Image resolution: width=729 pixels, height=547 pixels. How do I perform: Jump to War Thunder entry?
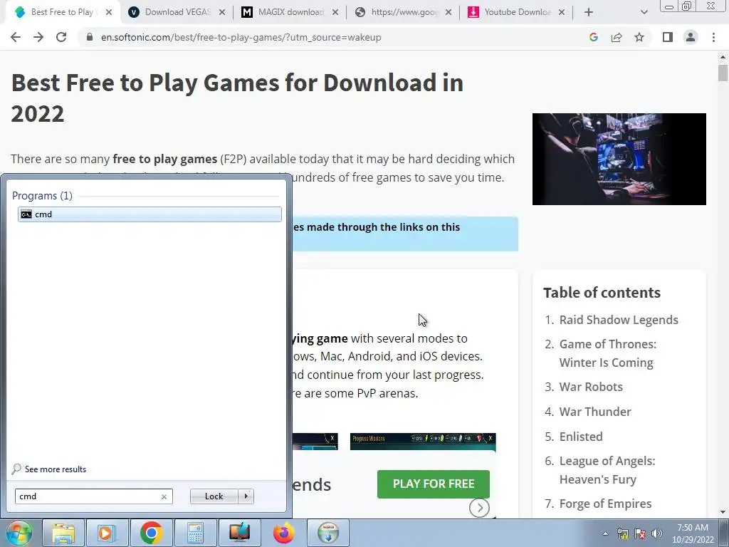[595, 412]
